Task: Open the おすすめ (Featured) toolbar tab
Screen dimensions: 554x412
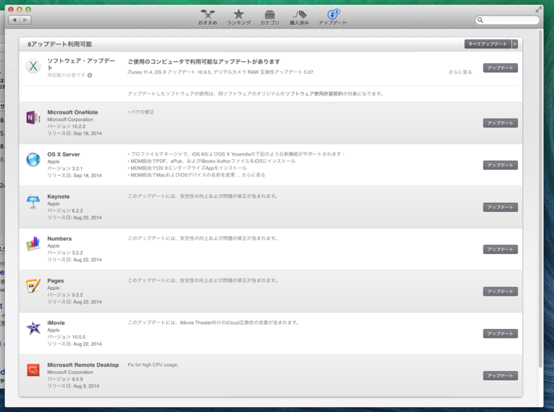Action: click(207, 17)
